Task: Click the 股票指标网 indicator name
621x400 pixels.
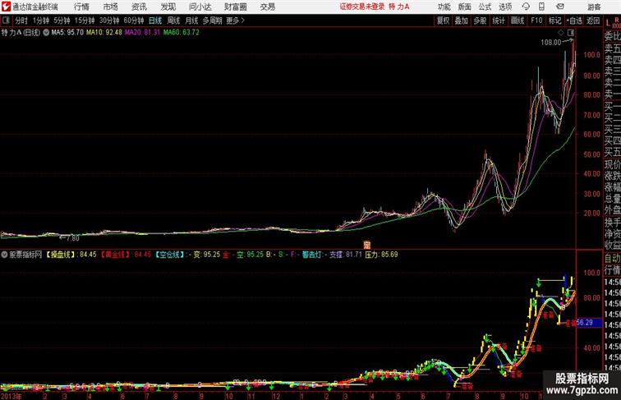Action: coord(25,255)
